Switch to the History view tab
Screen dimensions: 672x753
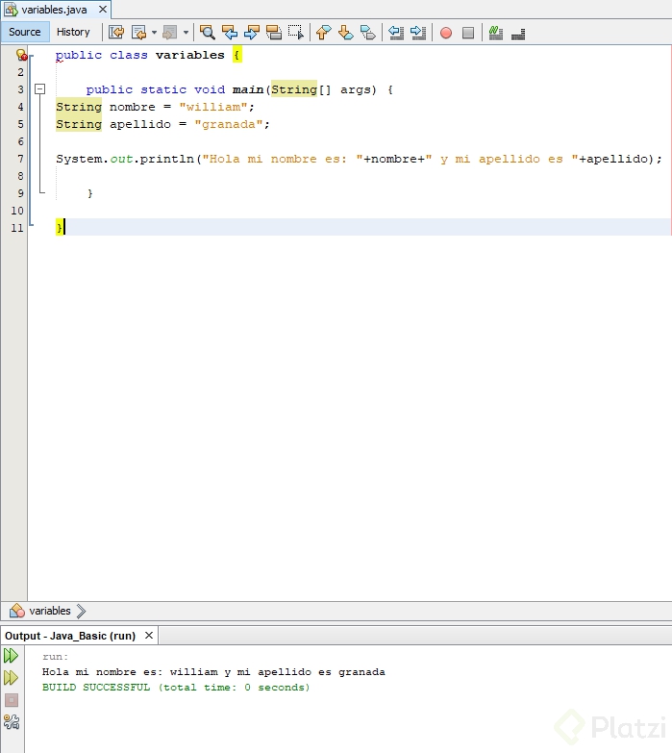point(73,32)
